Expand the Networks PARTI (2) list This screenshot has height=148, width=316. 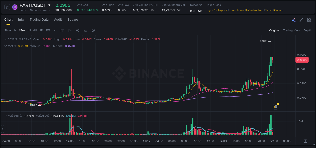[x=196, y=11]
